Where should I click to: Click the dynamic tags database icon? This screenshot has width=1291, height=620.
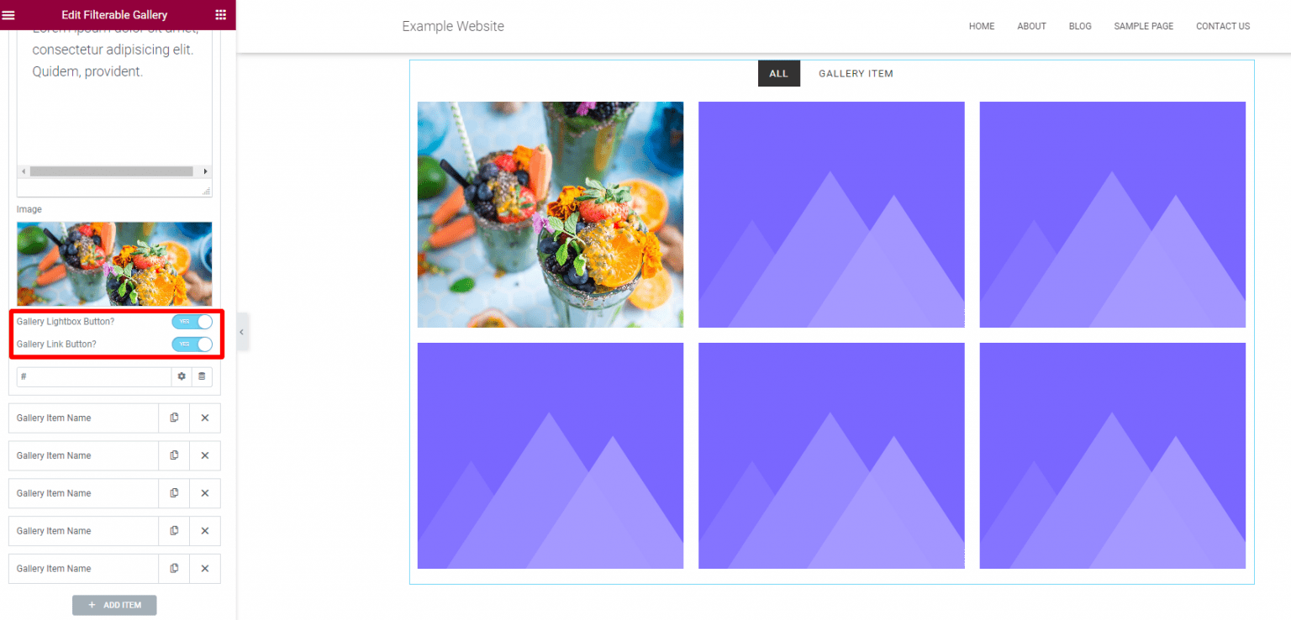pyautogui.click(x=202, y=376)
